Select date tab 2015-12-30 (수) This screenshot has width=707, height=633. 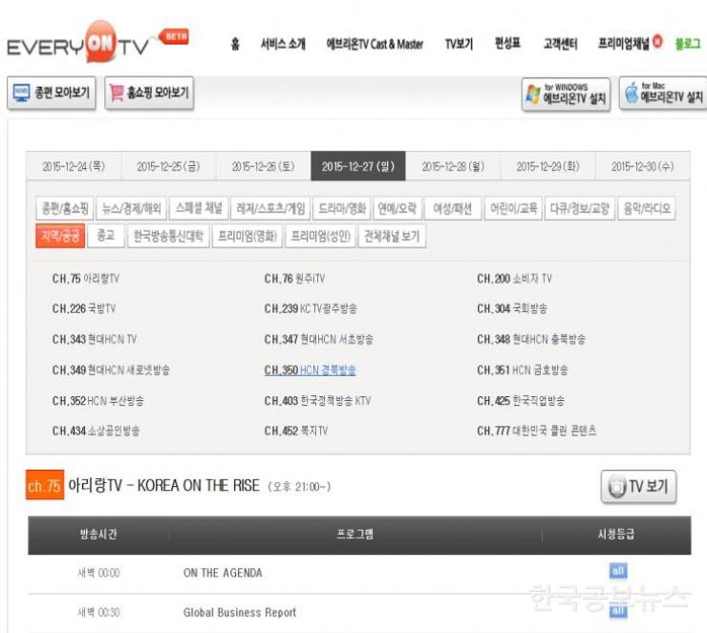(643, 166)
